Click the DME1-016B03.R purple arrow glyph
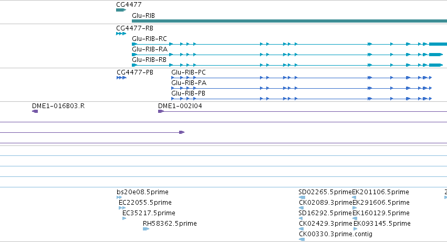Image resolution: width=447 pixels, height=242 pixels. coord(35,111)
